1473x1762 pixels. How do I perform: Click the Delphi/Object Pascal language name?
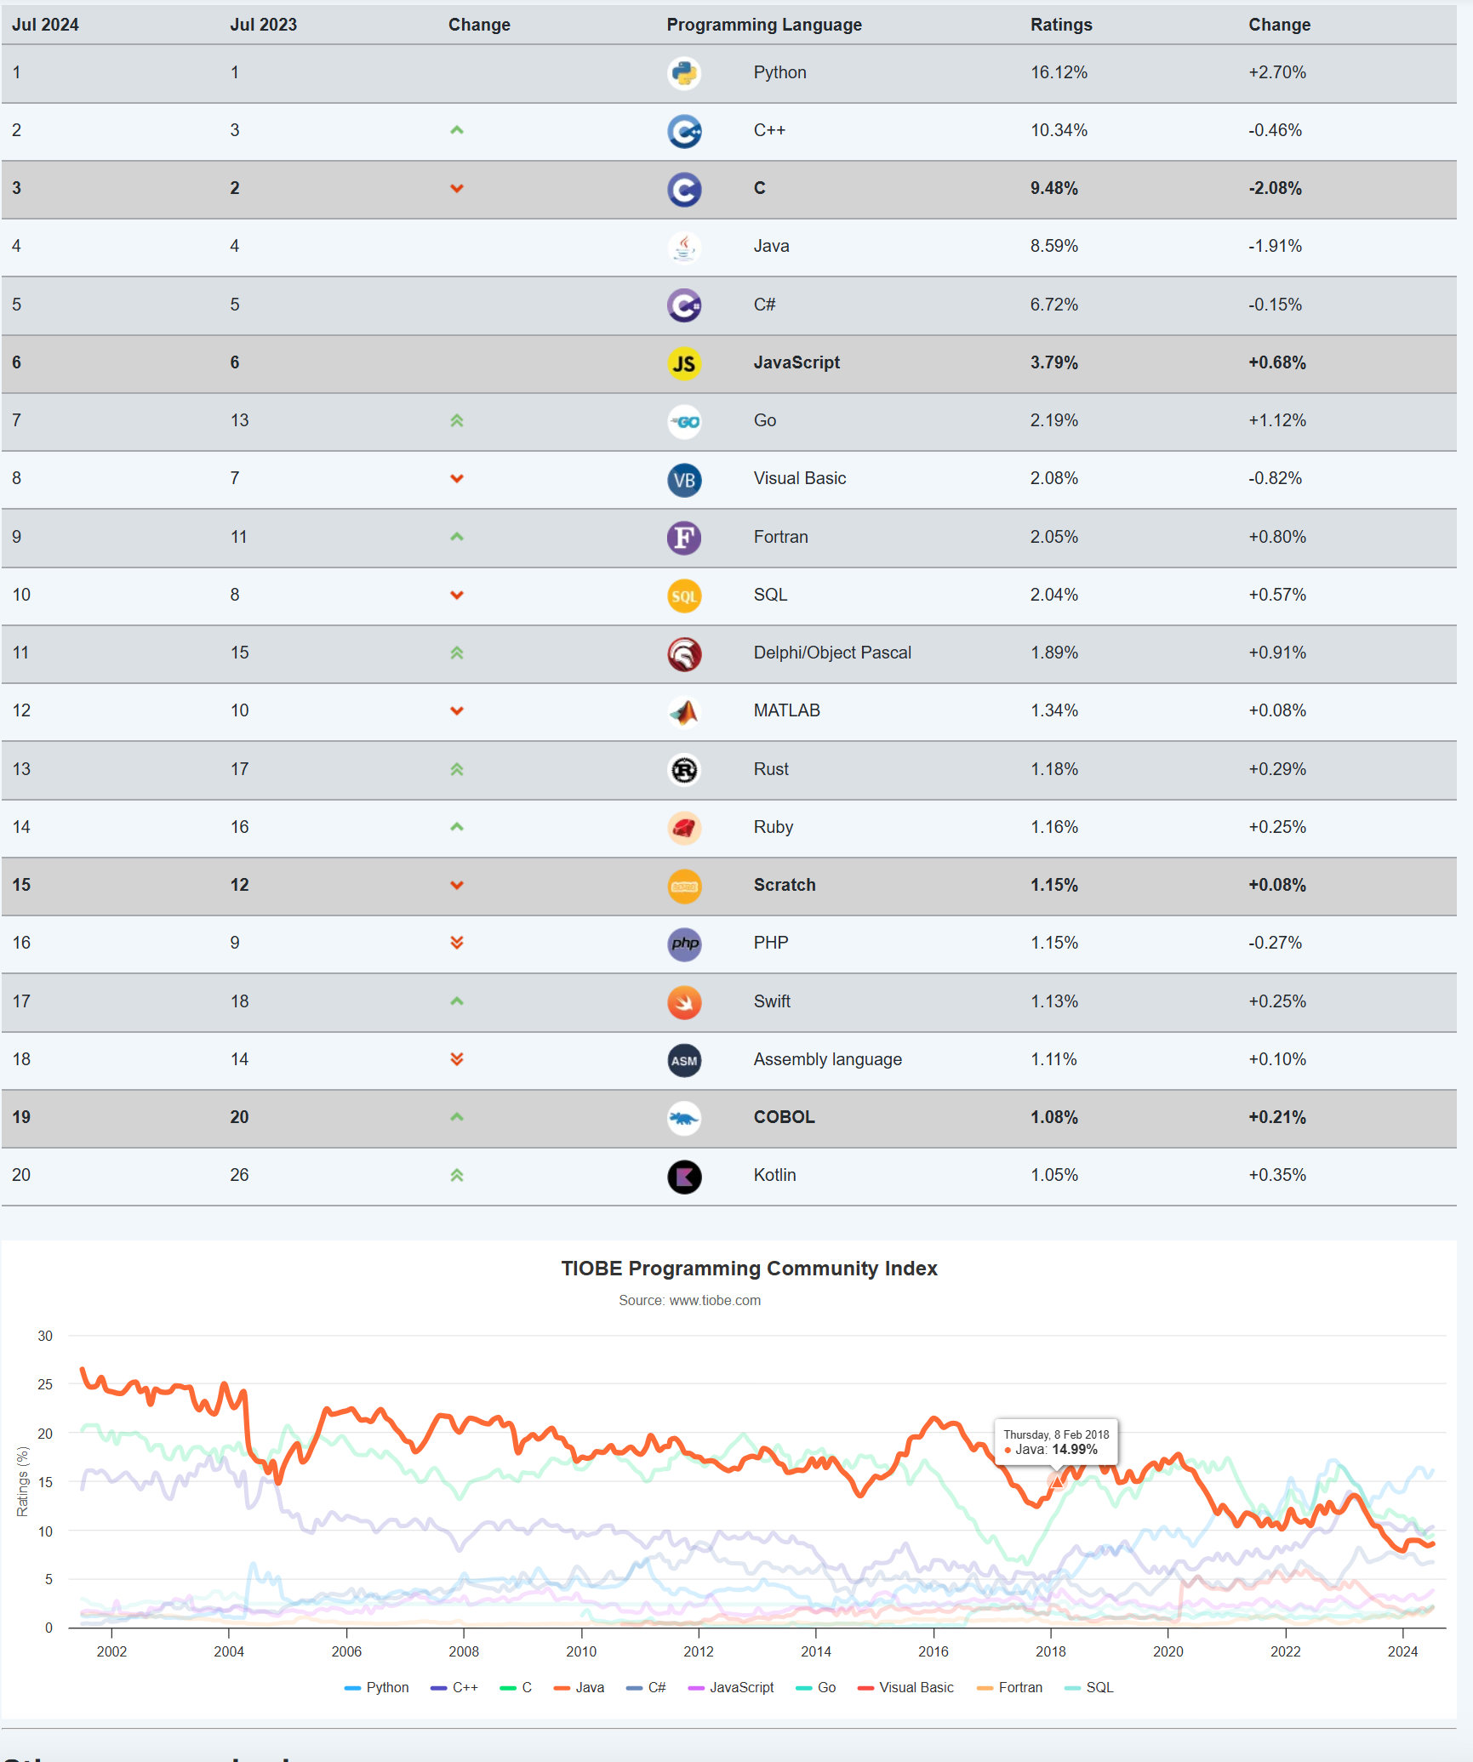(831, 653)
